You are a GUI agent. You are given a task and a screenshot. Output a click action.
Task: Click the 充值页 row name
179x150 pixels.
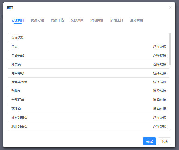(16, 109)
